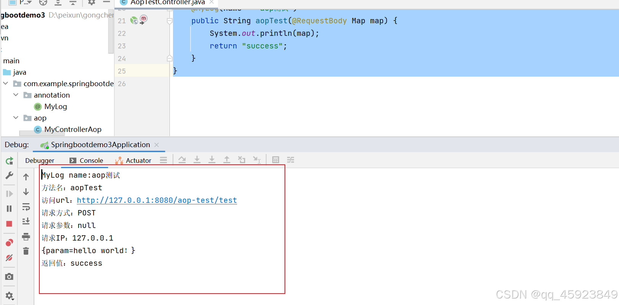Select the main folder in the project tree
The width and height of the screenshot is (619, 305).
click(x=11, y=61)
